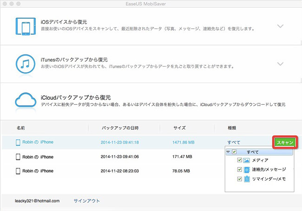This screenshot has height=211, width=302.
Task: Uncheck the 連絡先/メッセージ checkbox
Action: [x=239, y=169]
